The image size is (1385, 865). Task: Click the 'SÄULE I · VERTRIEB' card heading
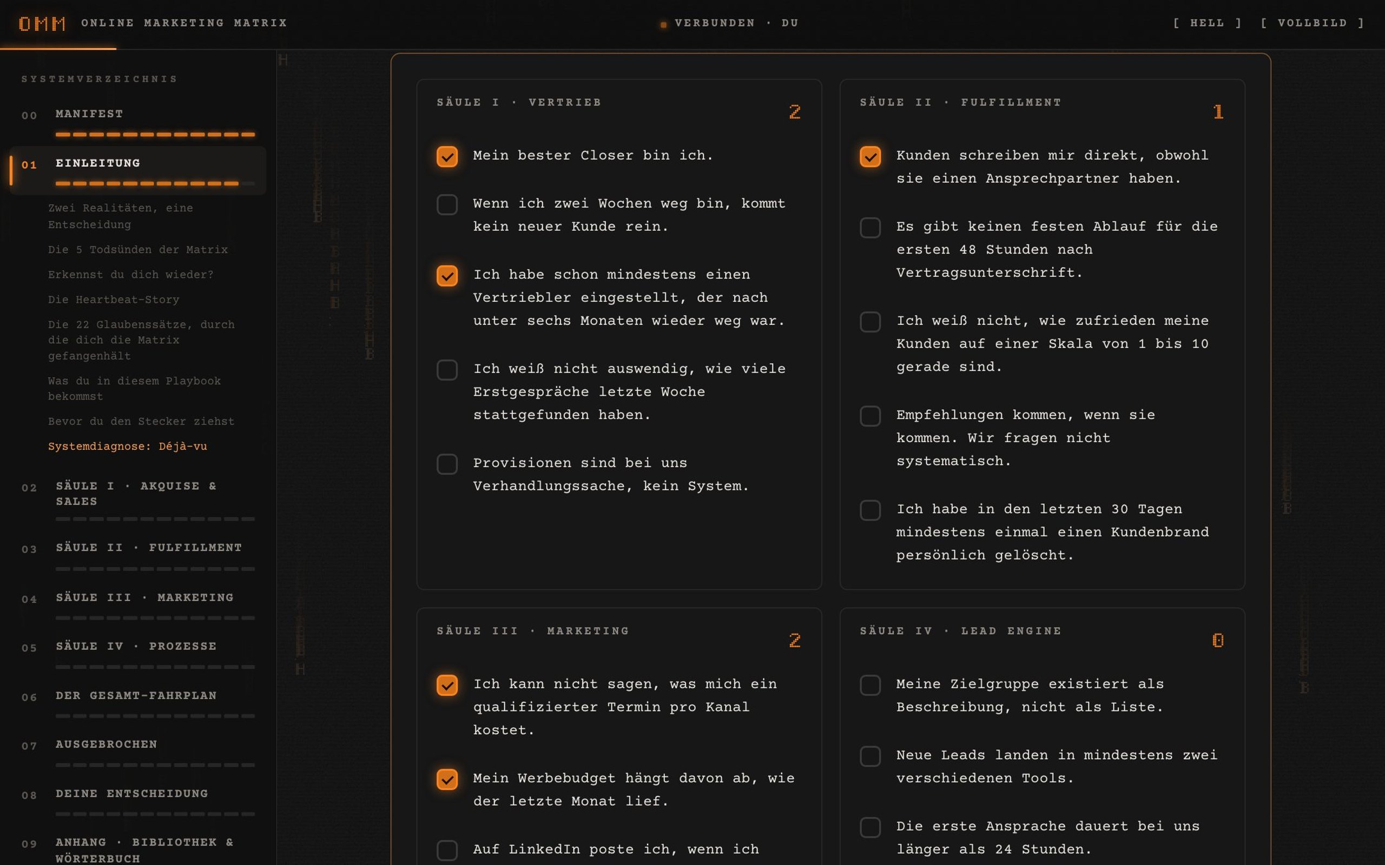click(x=519, y=102)
